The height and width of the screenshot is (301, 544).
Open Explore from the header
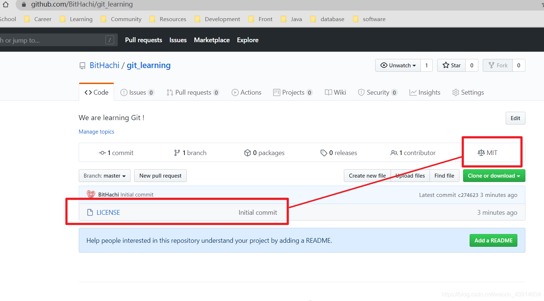248,40
